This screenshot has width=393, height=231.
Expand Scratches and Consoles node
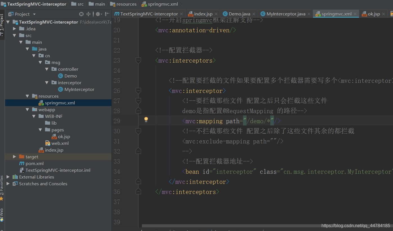click(x=8, y=184)
